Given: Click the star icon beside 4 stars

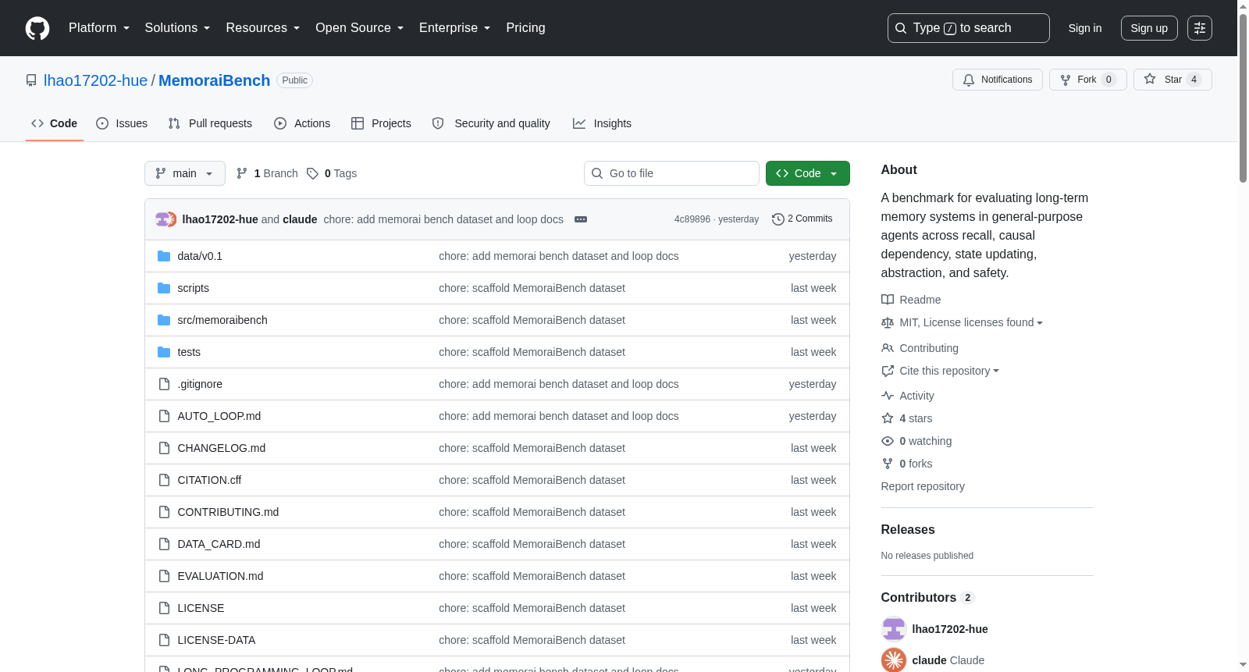Looking at the screenshot, I should [x=888, y=418].
